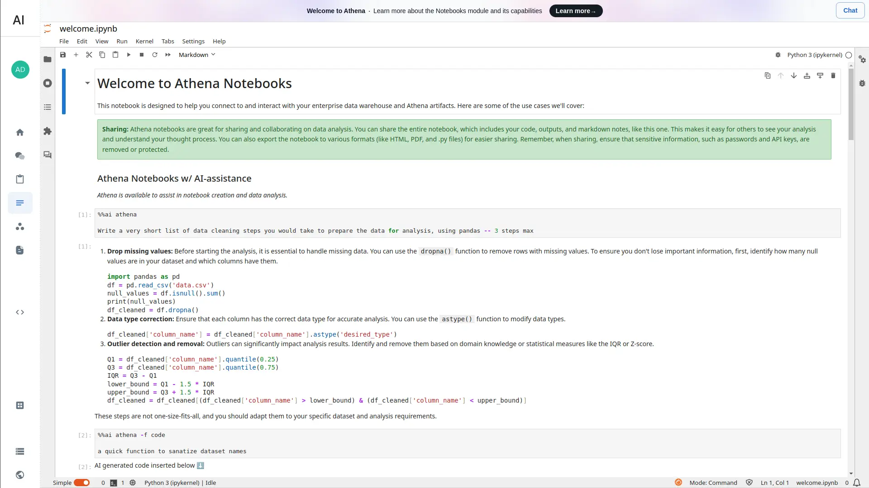Viewport: 869px width, 488px height.
Task: Click the delete cell icon
Action: [x=833, y=75]
